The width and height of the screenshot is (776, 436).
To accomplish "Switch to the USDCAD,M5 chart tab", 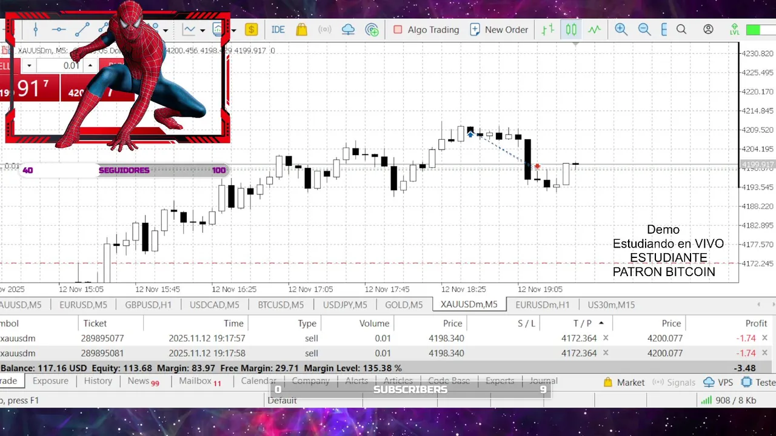I will point(215,305).
